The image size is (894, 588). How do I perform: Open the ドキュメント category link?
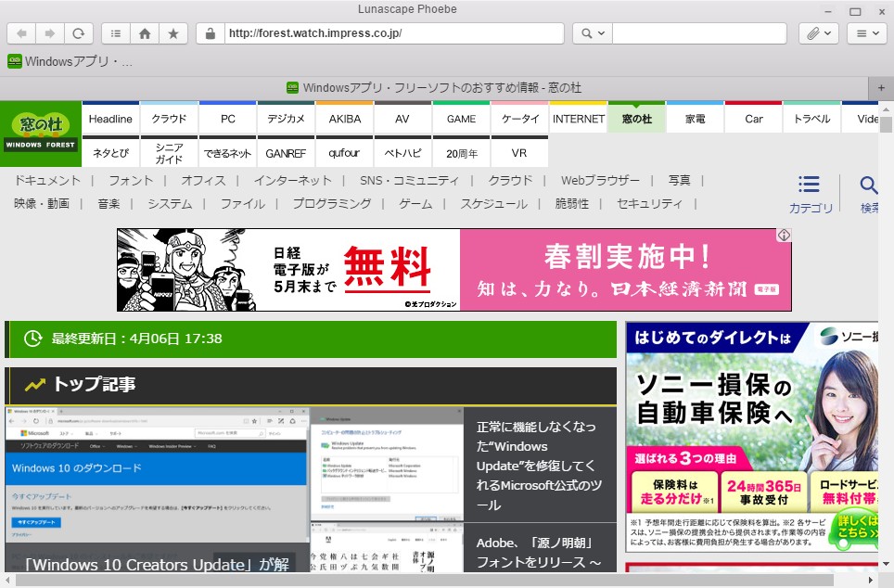[x=47, y=180]
